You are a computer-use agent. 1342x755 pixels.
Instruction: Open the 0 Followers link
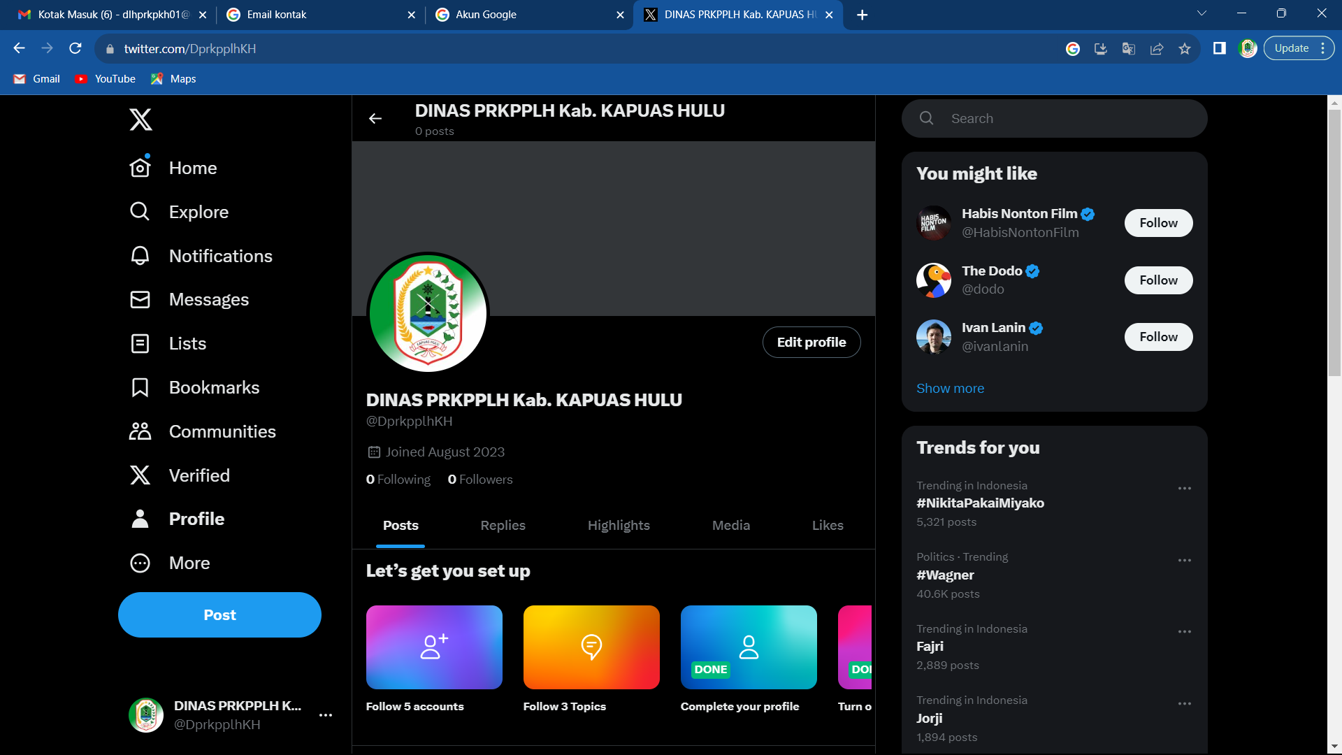[x=480, y=480]
